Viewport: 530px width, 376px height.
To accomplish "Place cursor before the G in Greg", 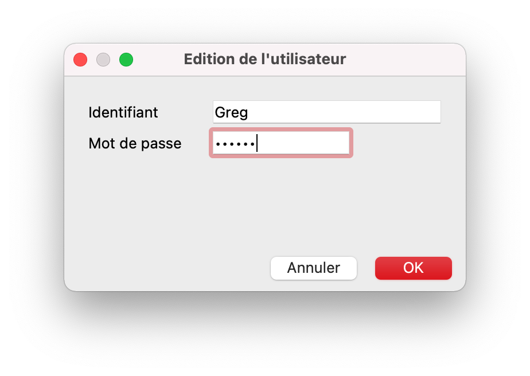I will [215, 112].
